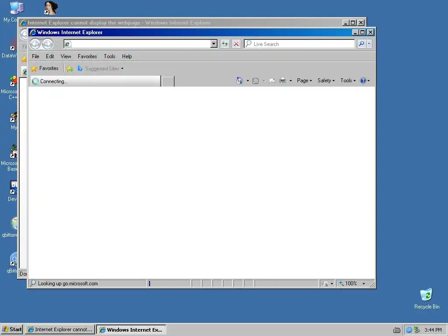
Task: Open the Page command bar menu
Action: click(x=304, y=80)
